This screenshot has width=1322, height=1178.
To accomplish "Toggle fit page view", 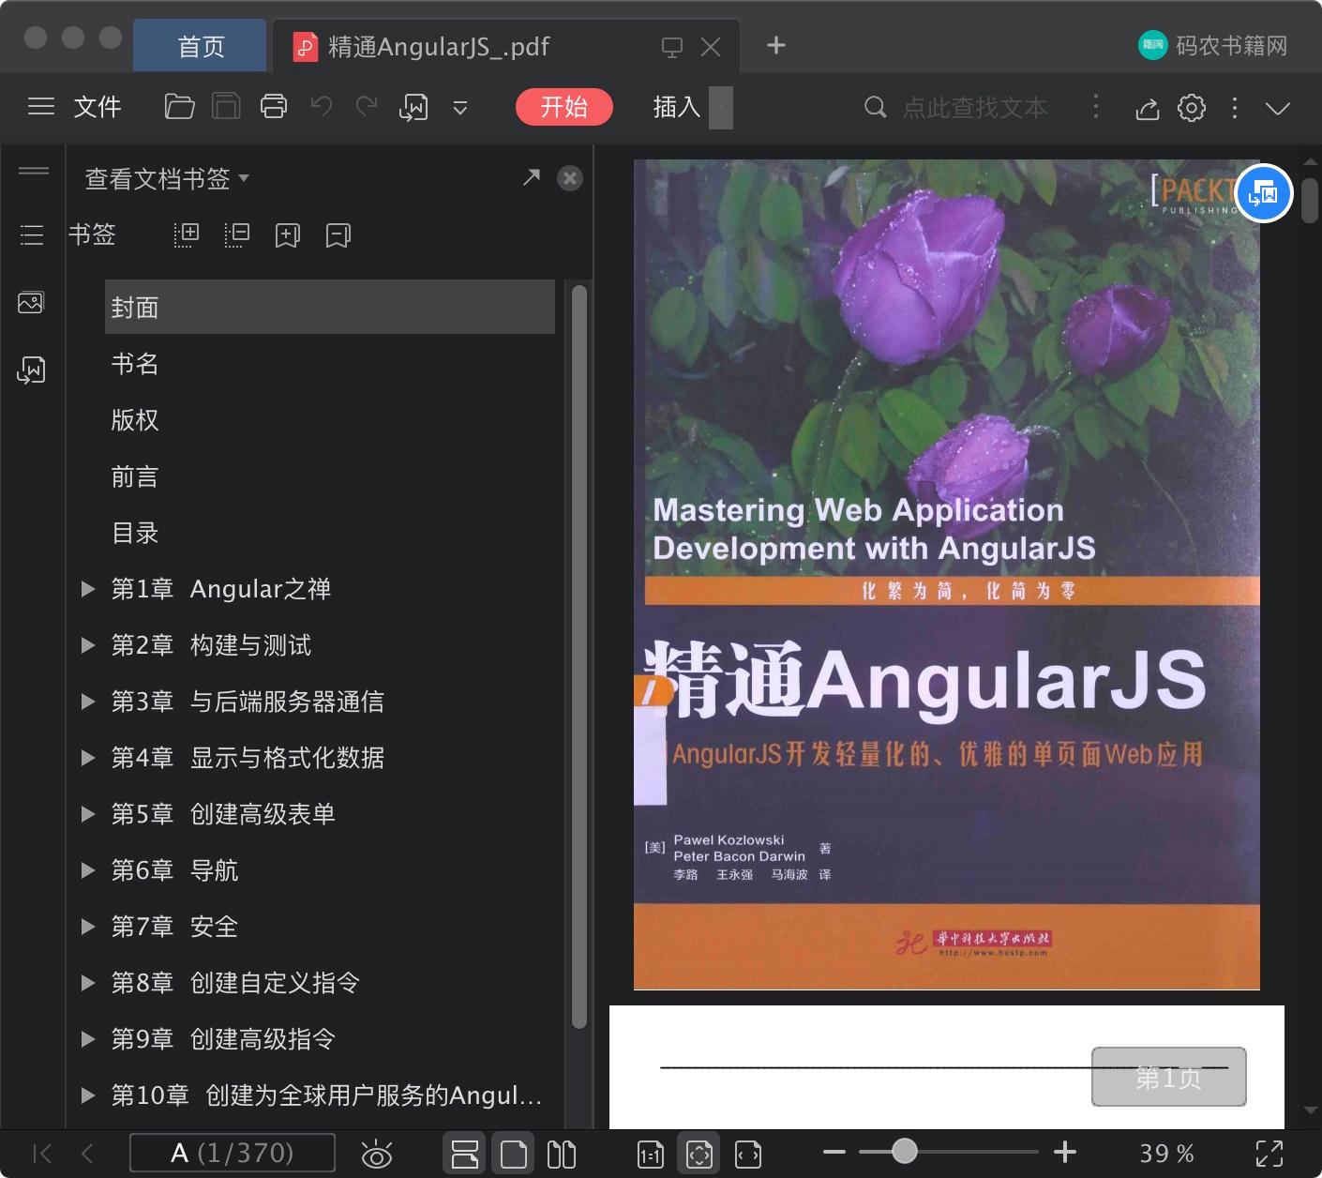I will 699,1154.
